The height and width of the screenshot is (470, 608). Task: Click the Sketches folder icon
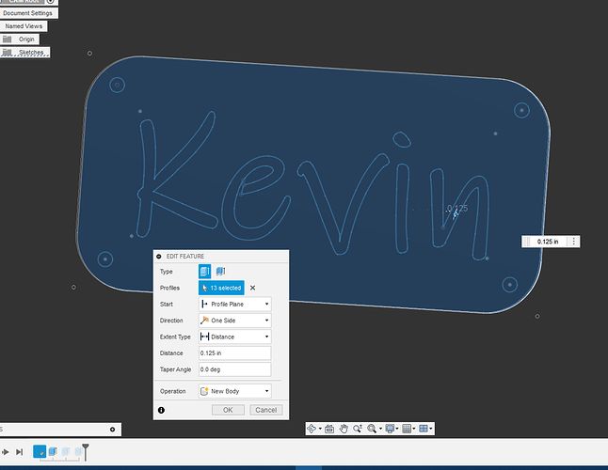tap(7, 53)
